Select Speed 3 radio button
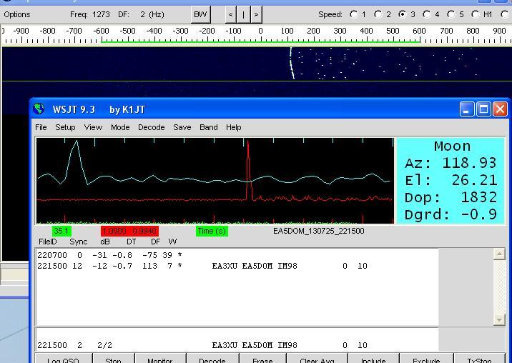Viewport: 512px width, 363px height. coord(403,15)
